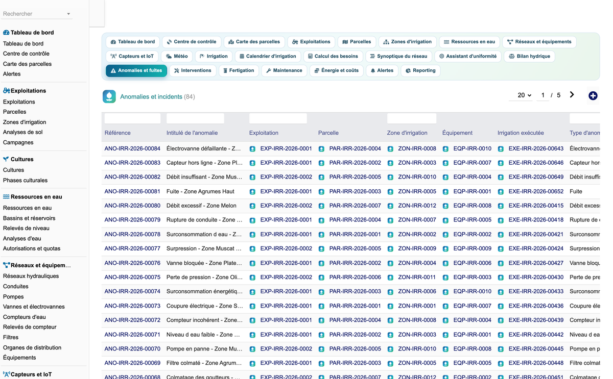Screen dimensions: 613x379
Task: Click the icon beside PAR-IRR-2026-0002 in row ANO-IRR-2026-00083
Action: coord(321,163)
